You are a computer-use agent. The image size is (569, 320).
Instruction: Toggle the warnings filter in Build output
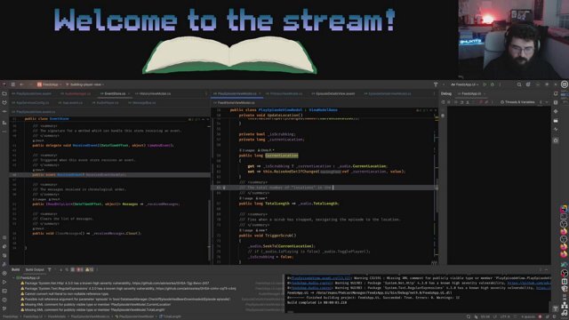(x=90, y=269)
